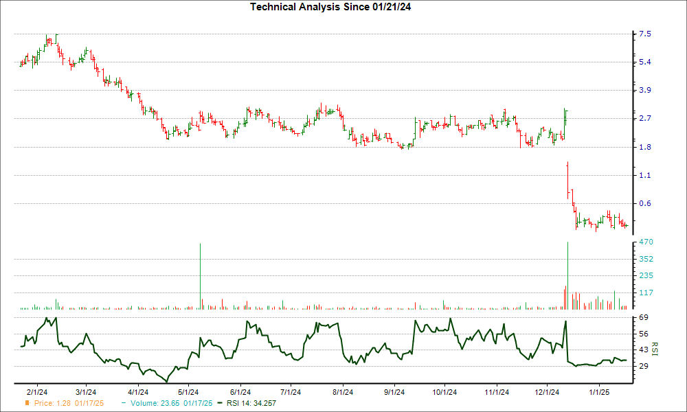Click the orange Price legend marker

pos(27,403)
